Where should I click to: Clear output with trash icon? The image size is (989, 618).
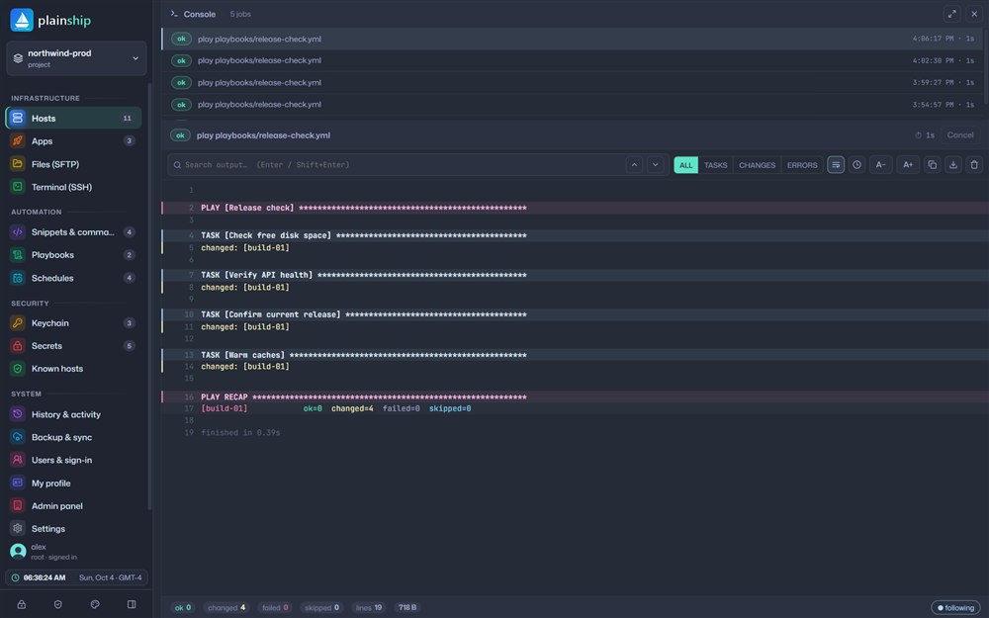tap(974, 164)
